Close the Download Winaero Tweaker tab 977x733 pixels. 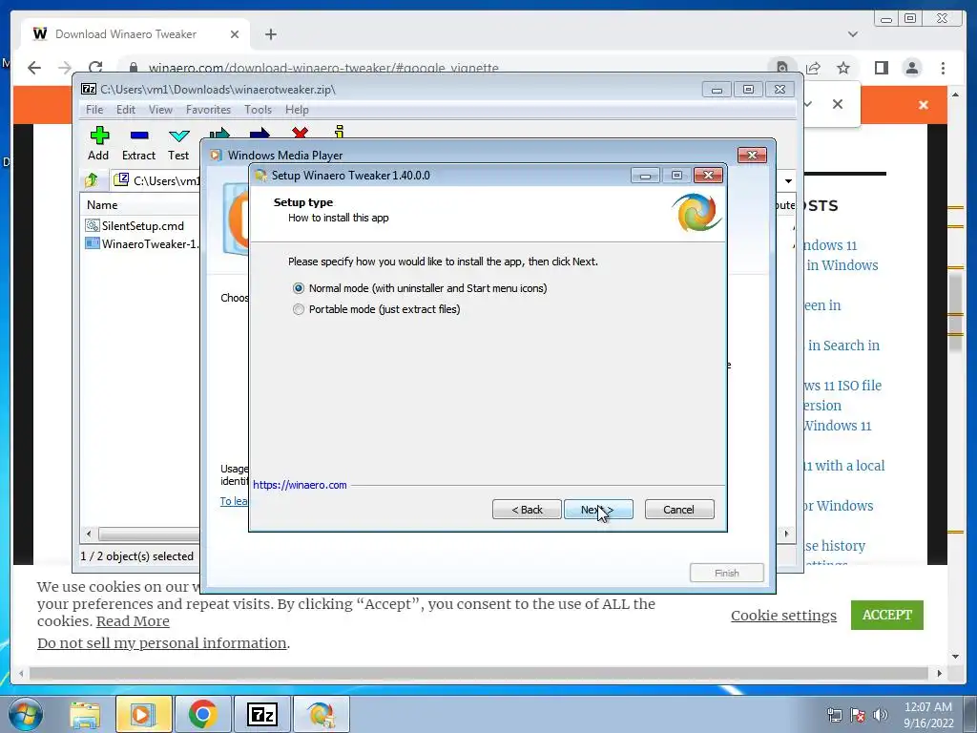click(235, 34)
